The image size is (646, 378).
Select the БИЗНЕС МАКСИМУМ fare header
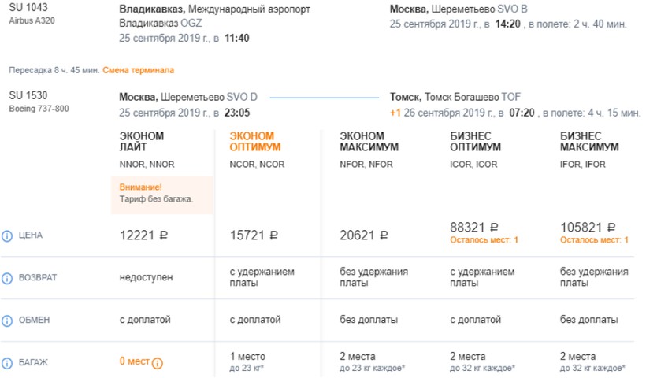tap(589, 142)
